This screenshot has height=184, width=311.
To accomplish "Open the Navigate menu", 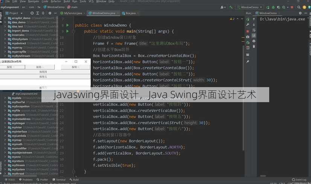I will coord(33,2).
